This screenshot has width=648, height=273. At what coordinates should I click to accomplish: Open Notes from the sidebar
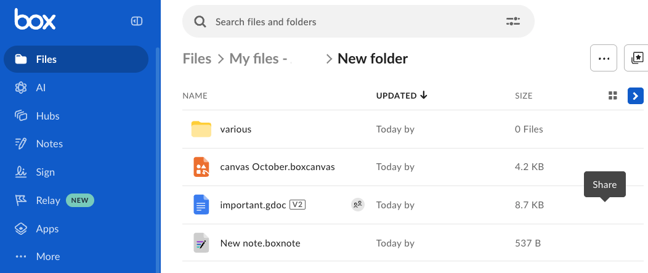click(x=49, y=144)
